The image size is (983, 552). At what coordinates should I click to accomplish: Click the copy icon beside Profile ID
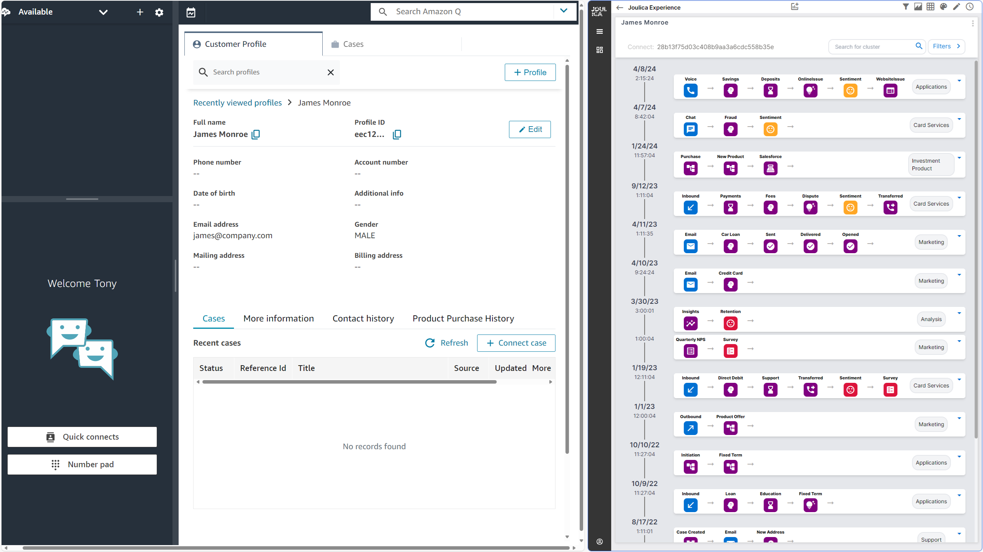point(397,134)
